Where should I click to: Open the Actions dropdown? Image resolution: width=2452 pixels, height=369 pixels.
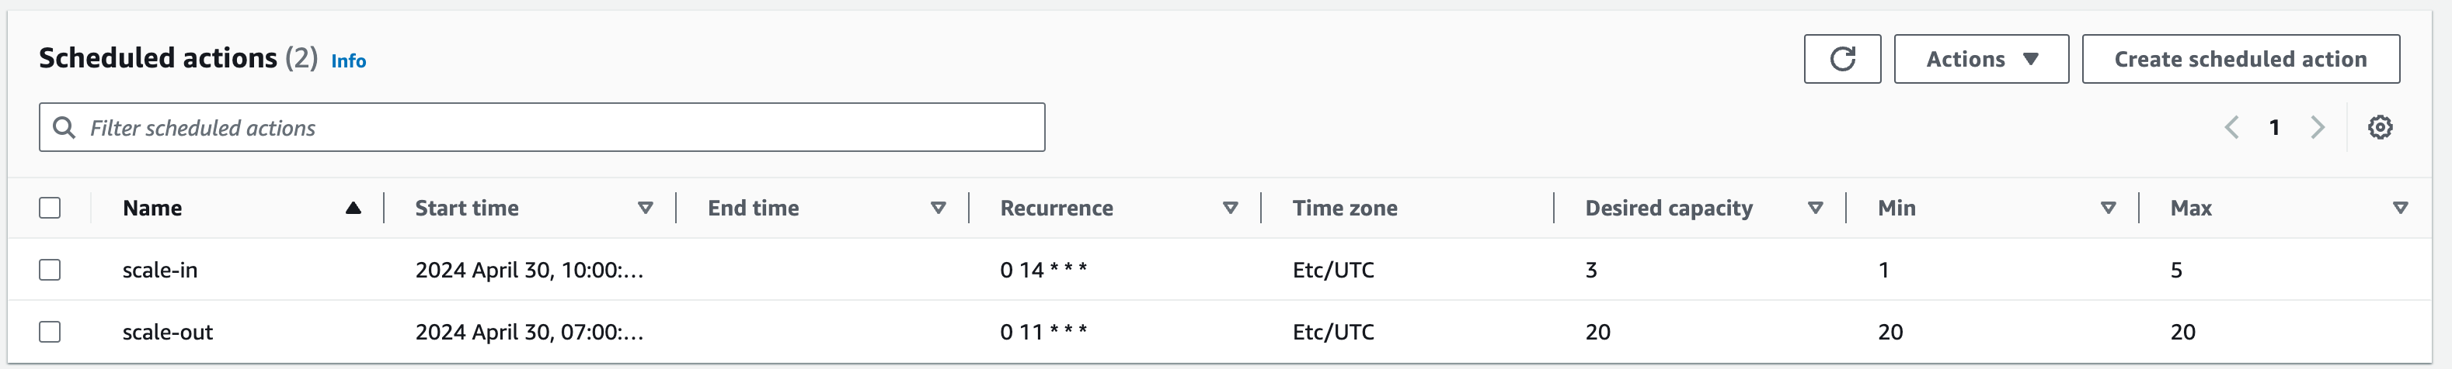1980,59
